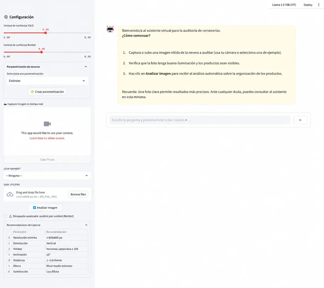Click the microscope icon beside Búsqueda avanzada
The width and height of the screenshot is (324, 288).
pyautogui.click(x=11, y=216)
